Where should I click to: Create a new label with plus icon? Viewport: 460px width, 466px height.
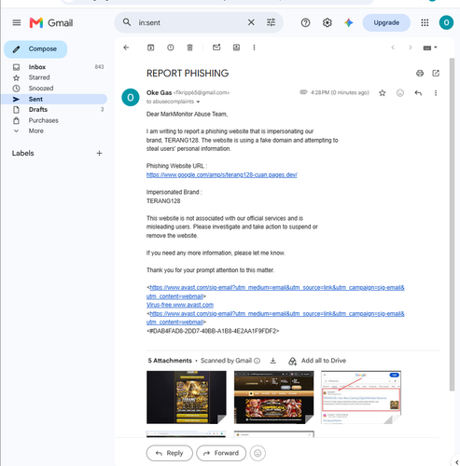99,153
